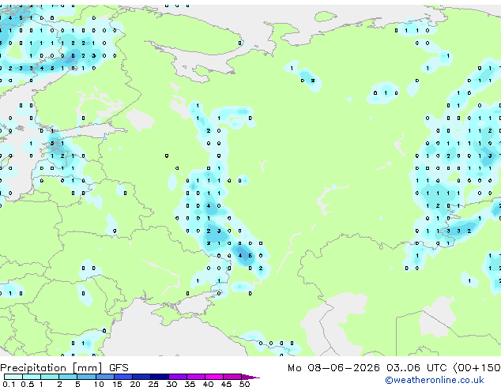The height and width of the screenshot is (387, 501).
Task: Pick the 35–40 mm violet swatch
Action: point(196,377)
